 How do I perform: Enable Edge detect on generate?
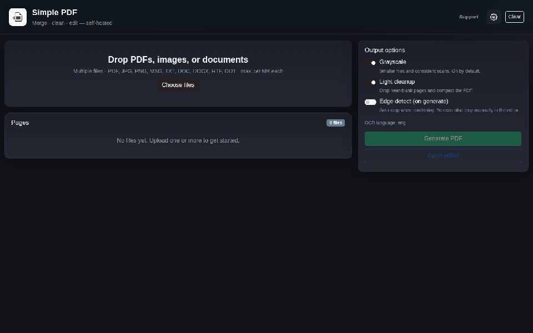click(x=370, y=102)
